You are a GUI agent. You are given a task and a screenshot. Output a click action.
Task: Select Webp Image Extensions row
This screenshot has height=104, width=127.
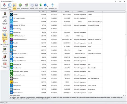click(56, 61)
